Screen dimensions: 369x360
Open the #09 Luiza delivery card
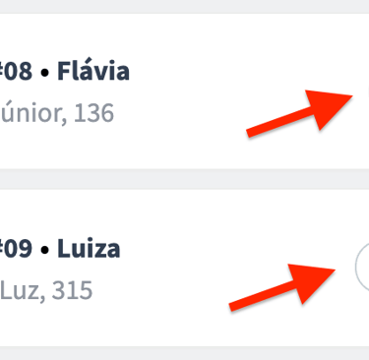[x=184, y=268]
